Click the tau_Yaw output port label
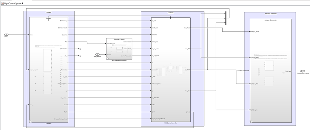This screenshot has height=130, width=310. [188, 91]
